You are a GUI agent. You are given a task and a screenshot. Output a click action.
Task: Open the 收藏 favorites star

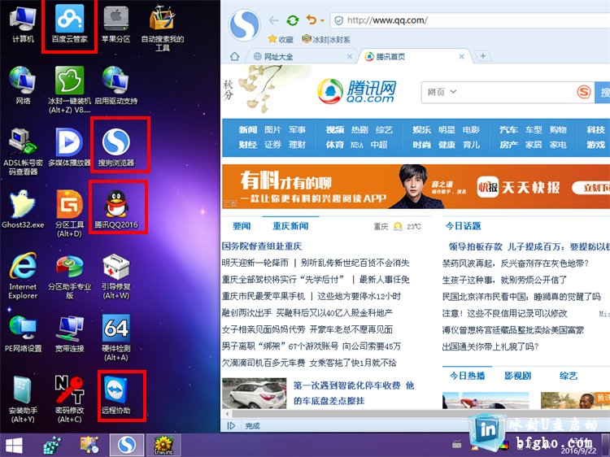(280, 39)
